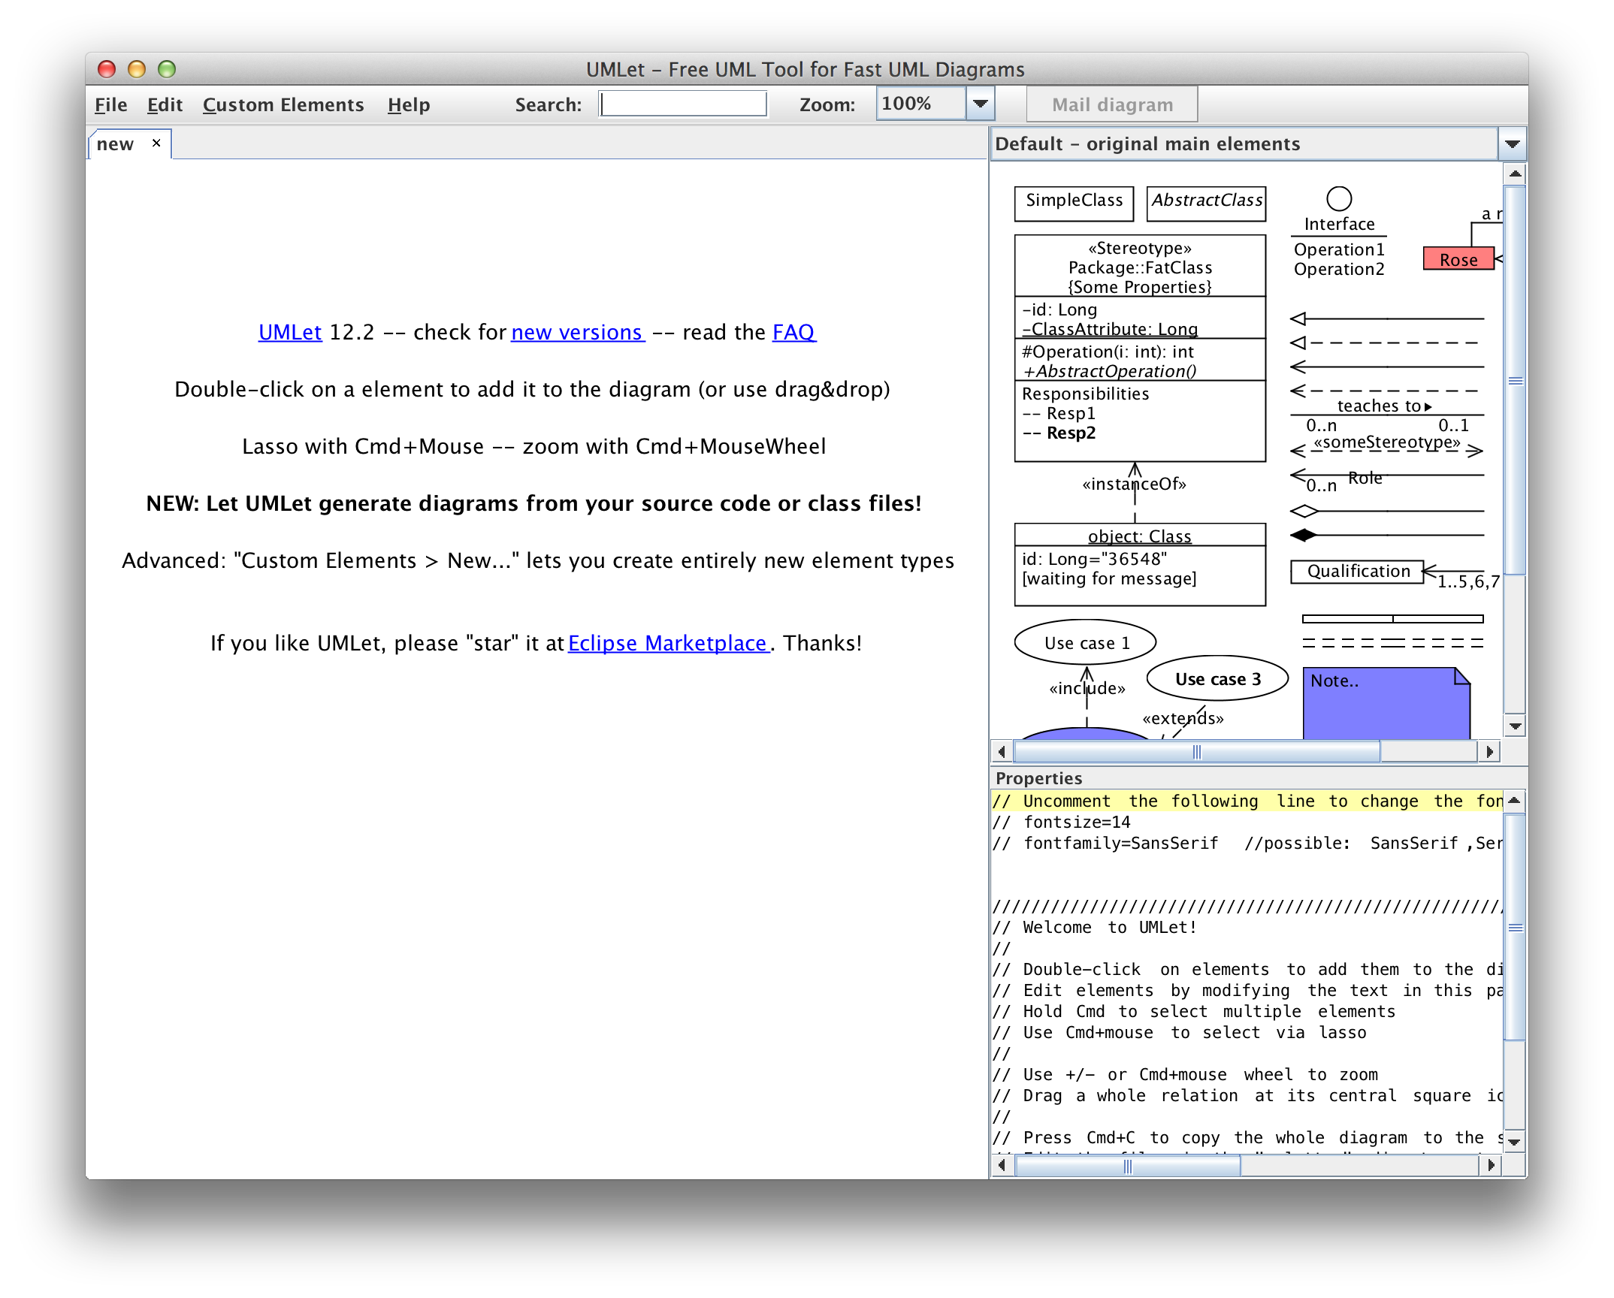Image resolution: width=1614 pixels, height=1298 pixels.
Task: Select the SimpleClass palette element
Action: tap(1073, 203)
